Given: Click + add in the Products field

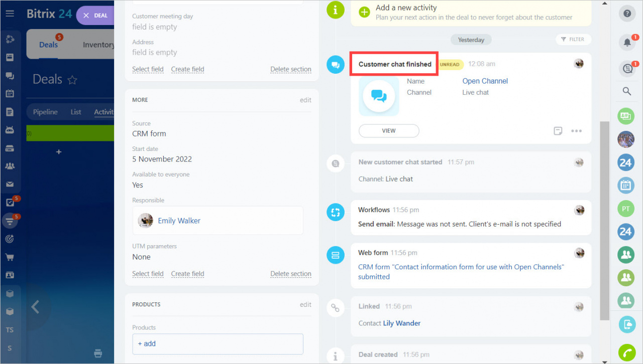Looking at the screenshot, I should pos(218,344).
